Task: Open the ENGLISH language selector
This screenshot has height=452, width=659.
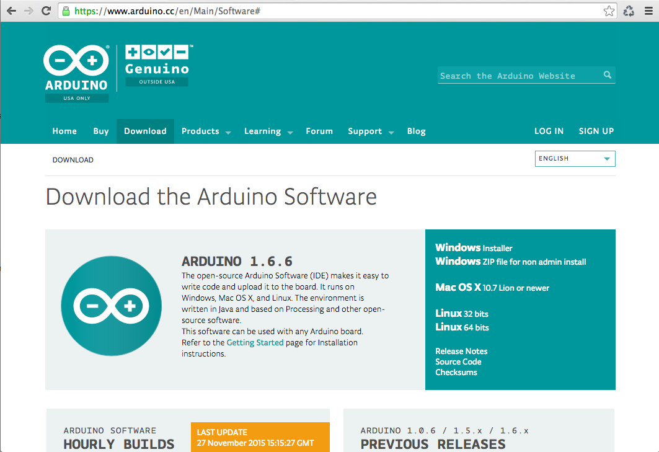Action: pyautogui.click(x=575, y=159)
